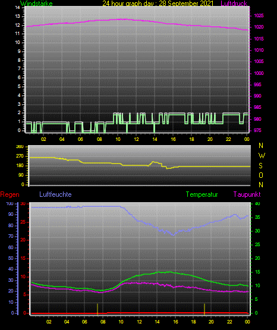Click the O compass letter beside direction graph

click(x=261, y=175)
